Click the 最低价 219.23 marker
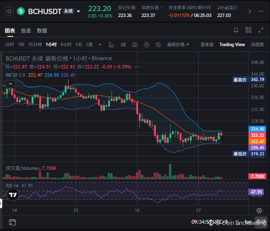This screenshot has width=270, height=231. (249, 154)
